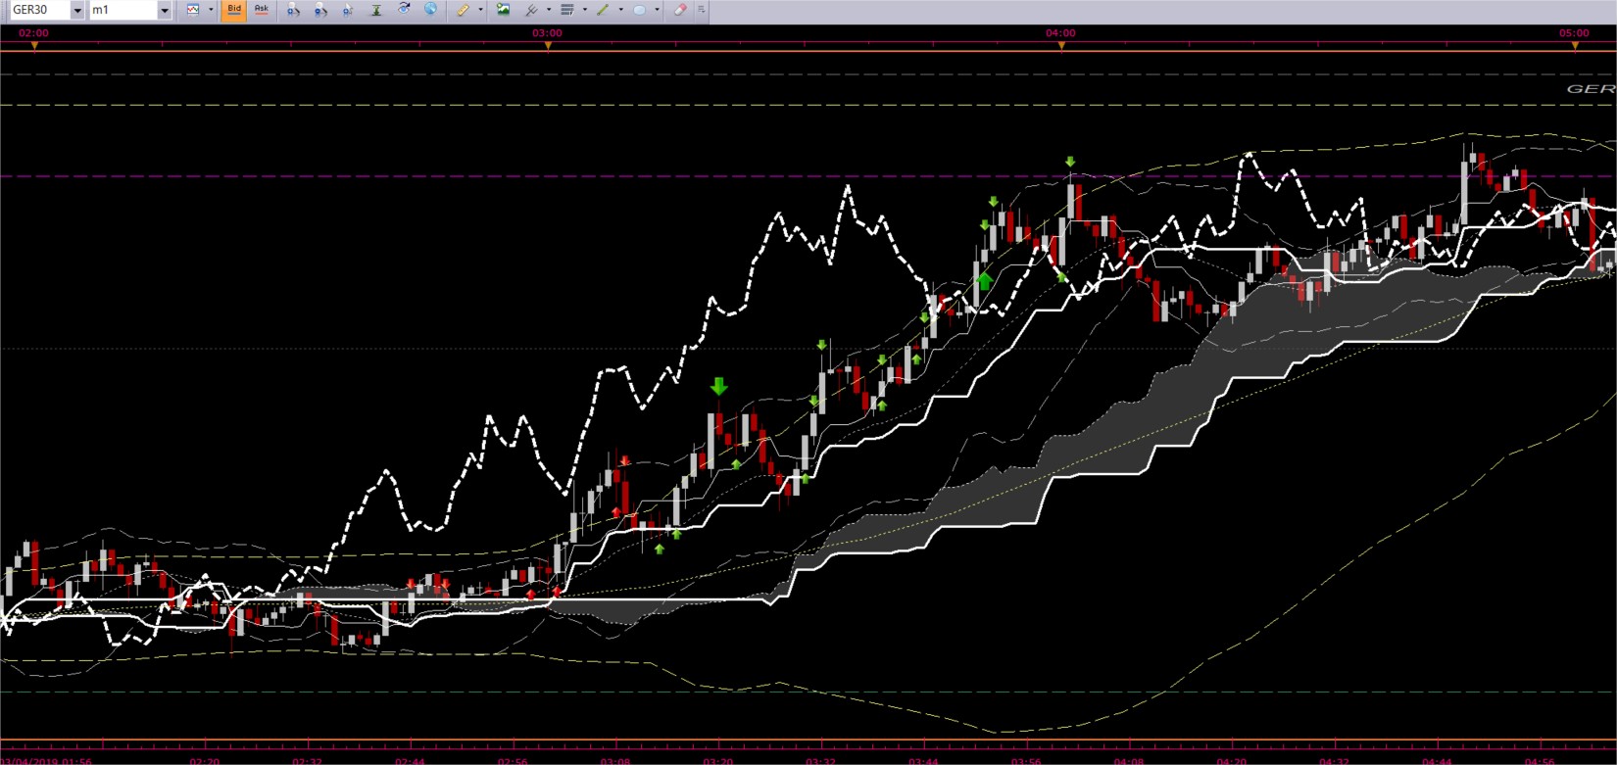Expand the trend line dropdown arrow

coord(621,10)
